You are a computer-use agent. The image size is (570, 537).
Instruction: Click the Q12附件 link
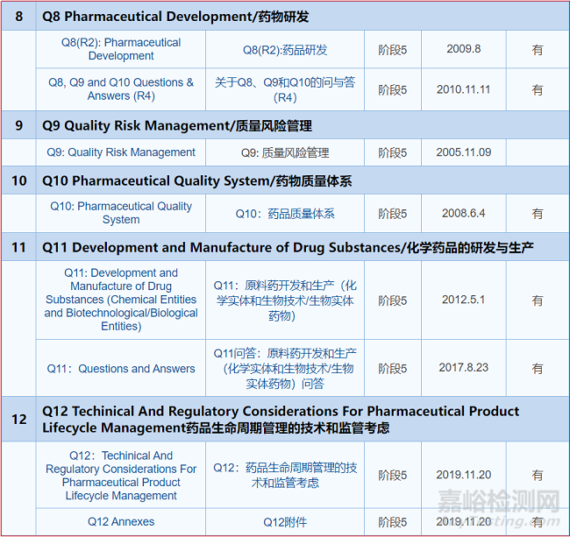pyautogui.click(x=285, y=522)
